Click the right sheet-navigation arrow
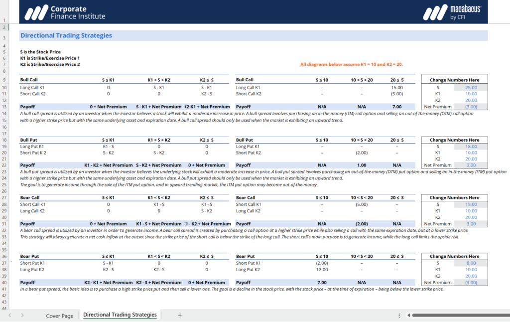The image size is (510, 322). (x=21, y=315)
